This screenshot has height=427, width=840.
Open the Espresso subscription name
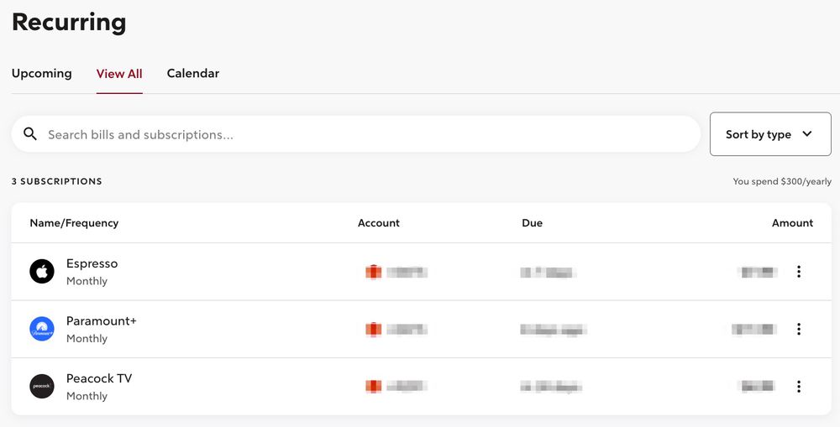click(x=92, y=263)
